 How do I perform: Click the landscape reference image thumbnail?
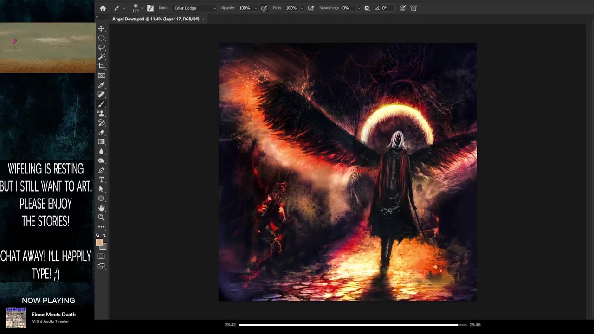[47, 48]
